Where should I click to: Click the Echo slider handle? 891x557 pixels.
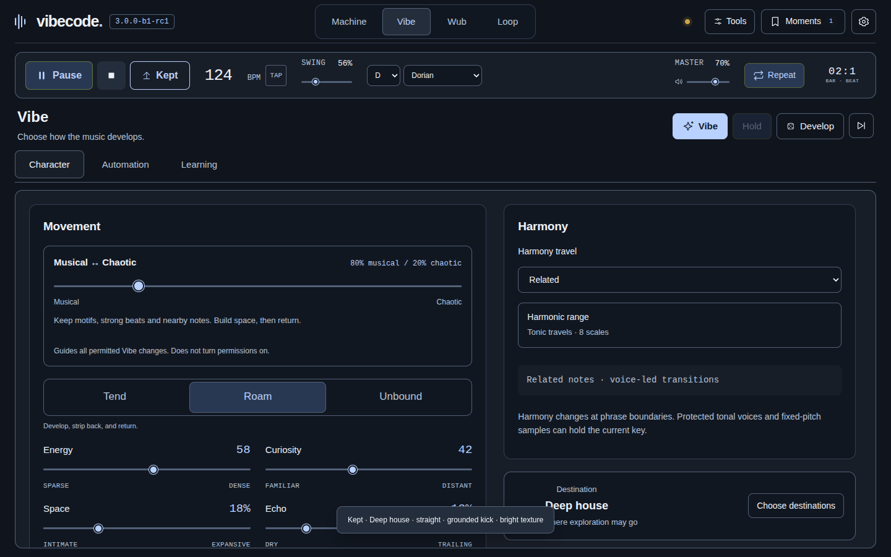(306, 529)
